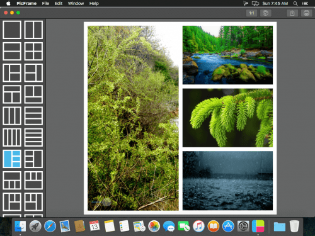Open Launchpad from the Dock
Viewport: 315px width, 236px height.
click(35, 227)
